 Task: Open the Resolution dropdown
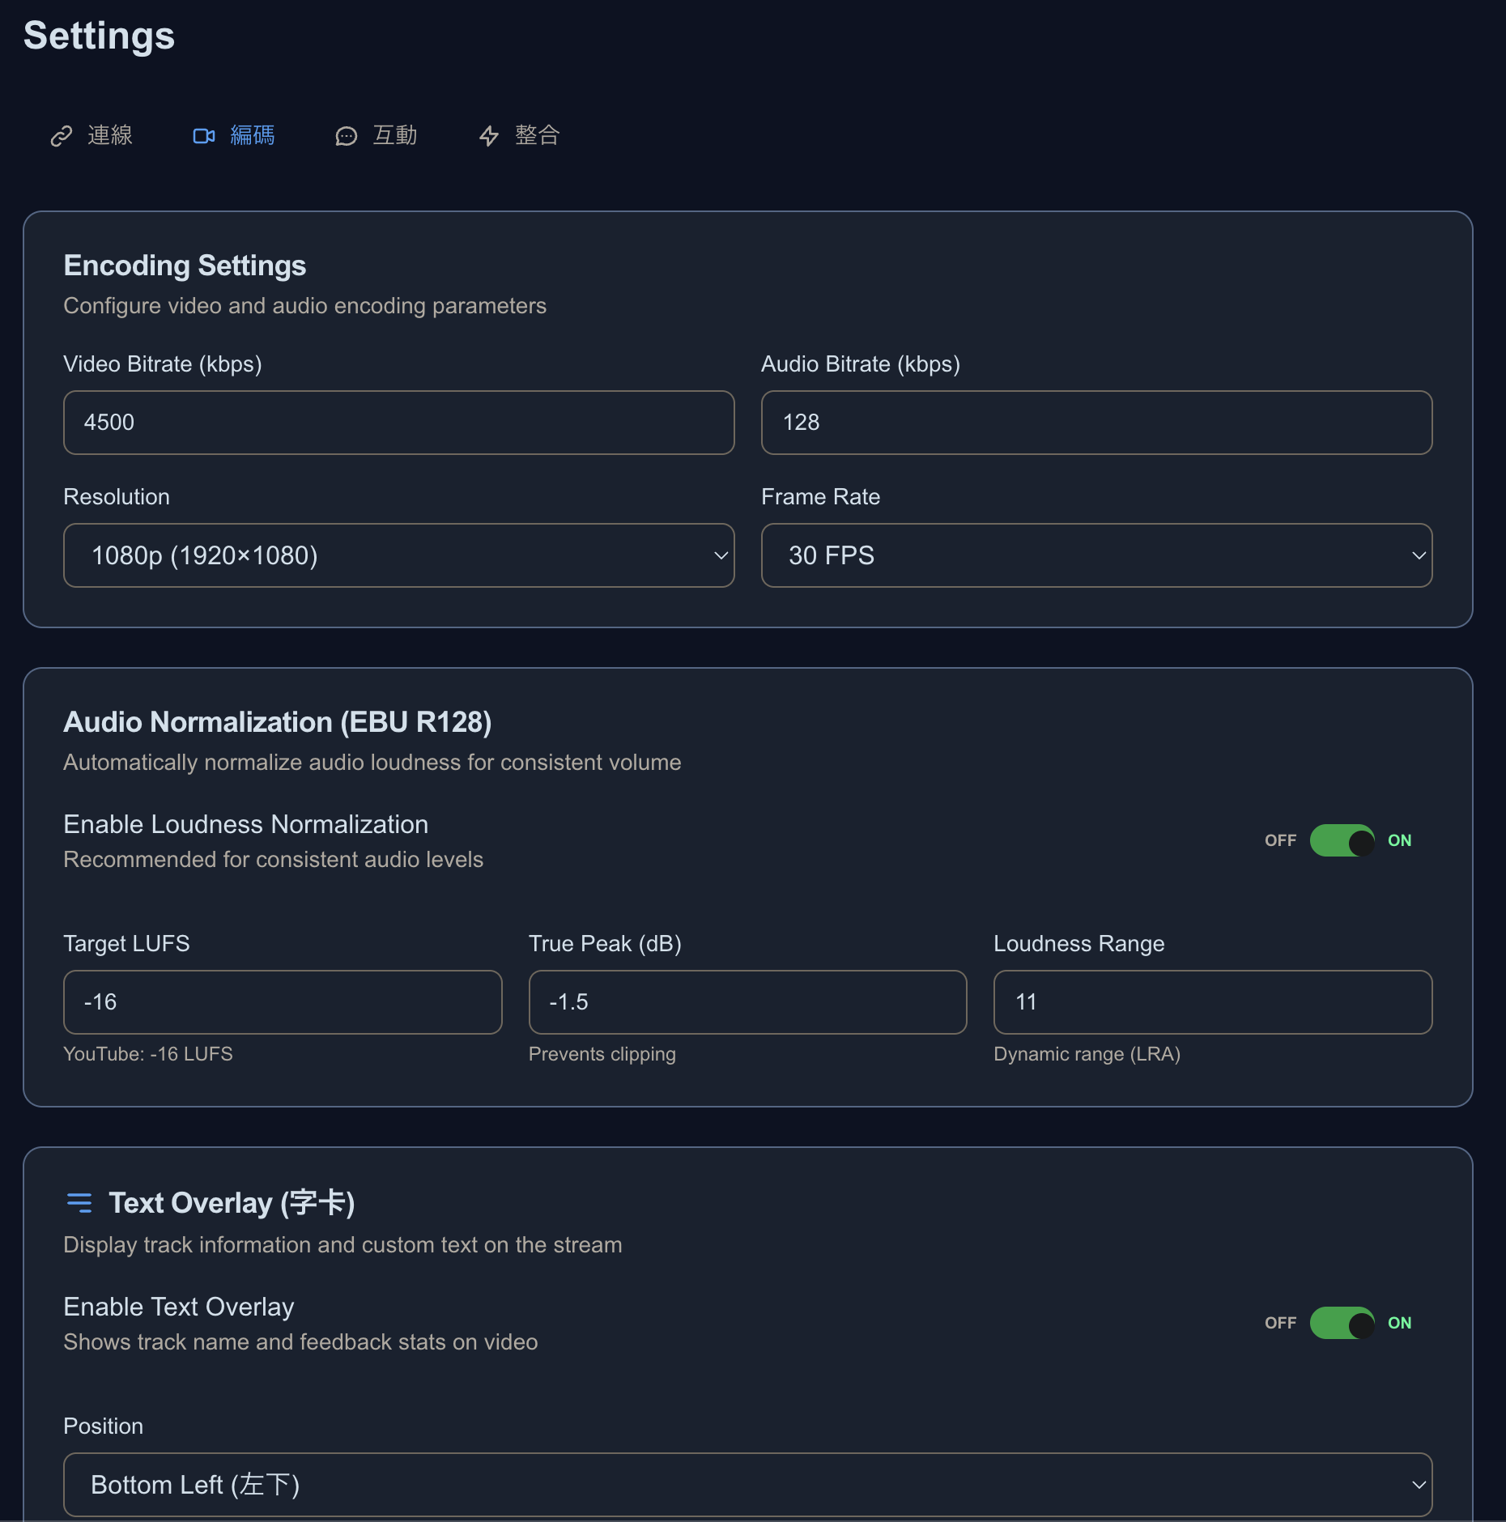[398, 555]
